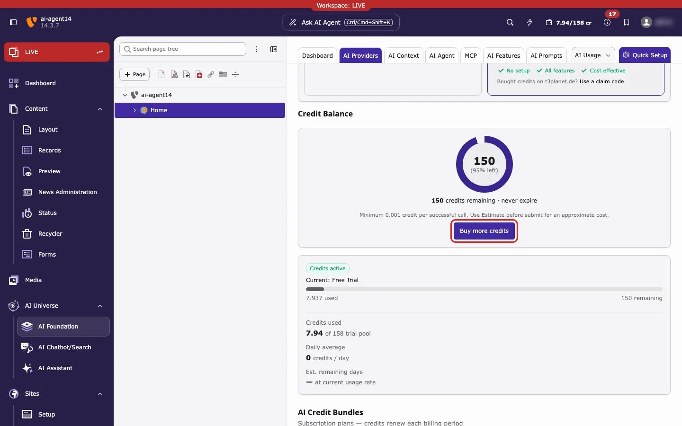Open the Media module
Image resolution: width=682 pixels, height=426 pixels.
57,280
